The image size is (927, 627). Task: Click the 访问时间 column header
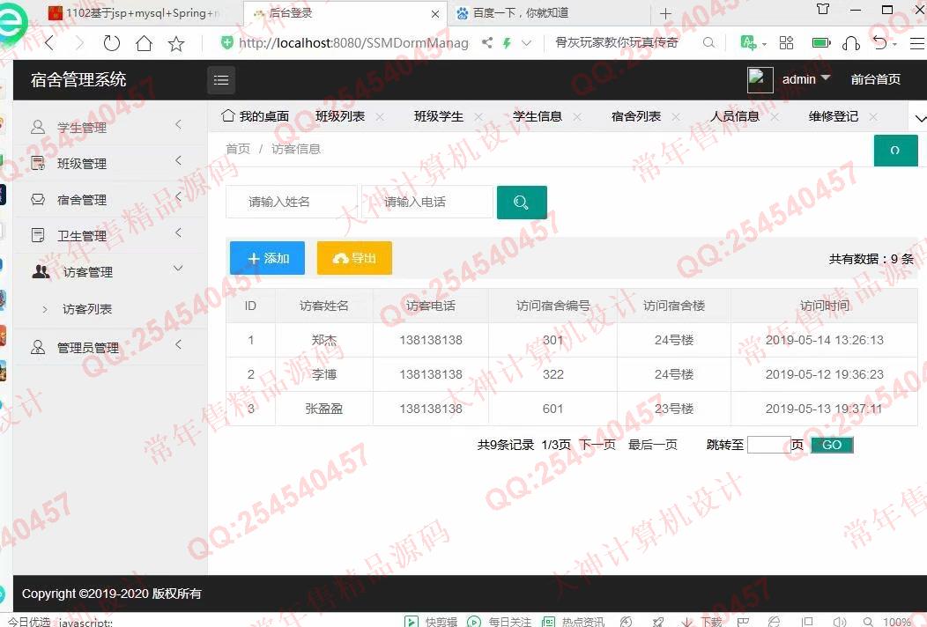coord(825,306)
